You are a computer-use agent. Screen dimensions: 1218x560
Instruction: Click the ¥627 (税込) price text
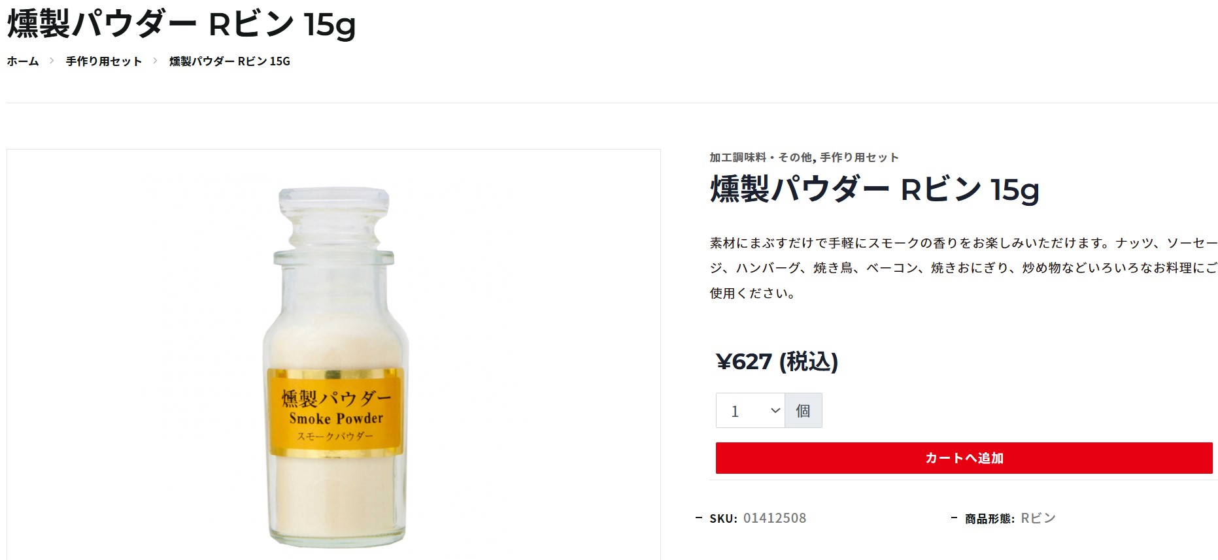pyautogui.click(x=777, y=361)
